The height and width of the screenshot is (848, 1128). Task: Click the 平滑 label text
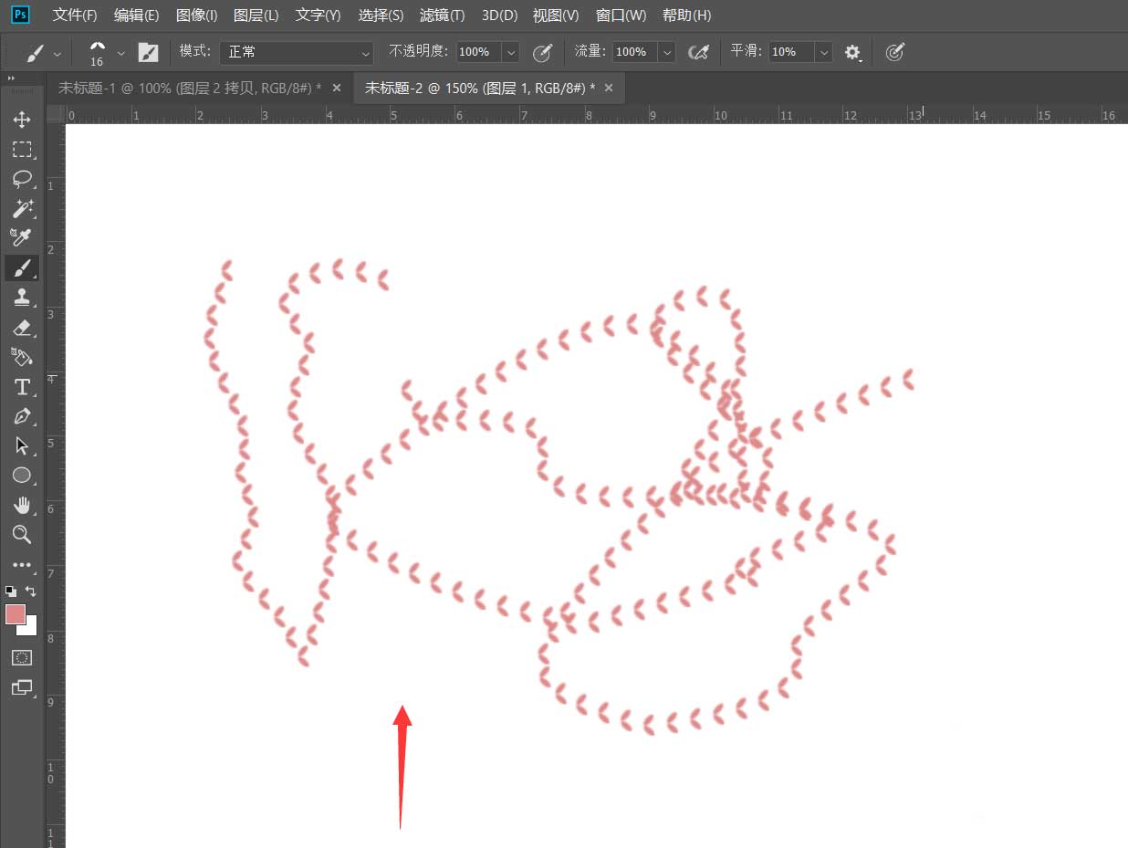[x=747, y=51]
